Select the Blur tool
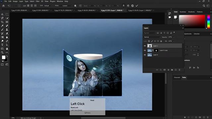 [7, 37]
